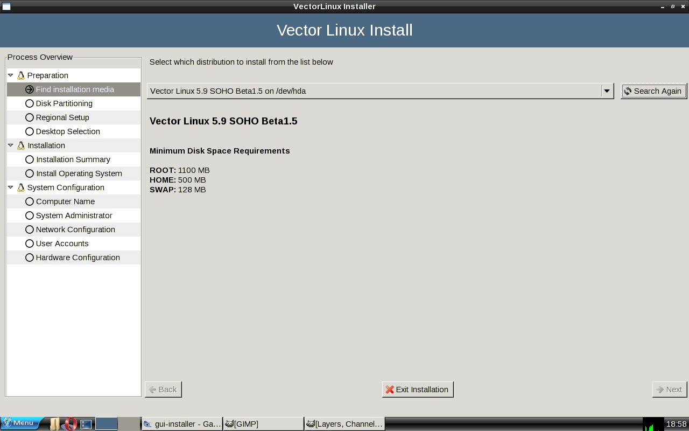Launch Opera browser from the taskbar
The image size is (689, 431).
click(x=70, y=424)
